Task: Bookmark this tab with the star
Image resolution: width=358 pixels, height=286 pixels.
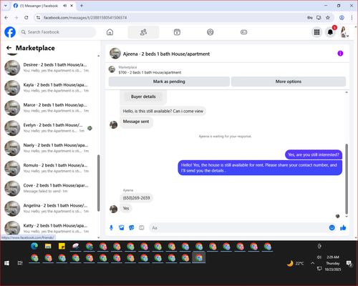Action: tap(328, 18)
